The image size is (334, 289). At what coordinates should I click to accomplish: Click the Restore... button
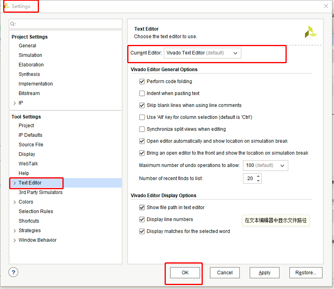click(x=306, y=273)
